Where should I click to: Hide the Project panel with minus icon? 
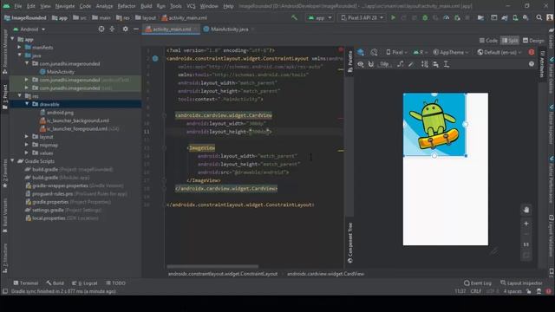136,29
